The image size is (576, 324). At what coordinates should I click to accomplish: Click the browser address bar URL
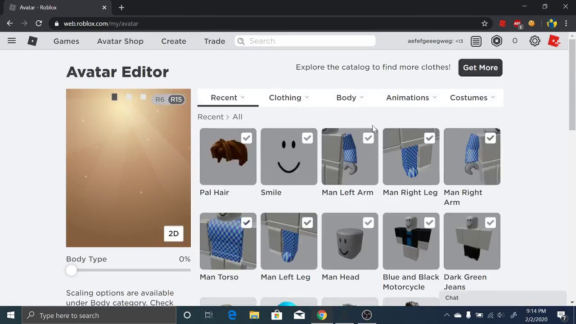point(101,23)
